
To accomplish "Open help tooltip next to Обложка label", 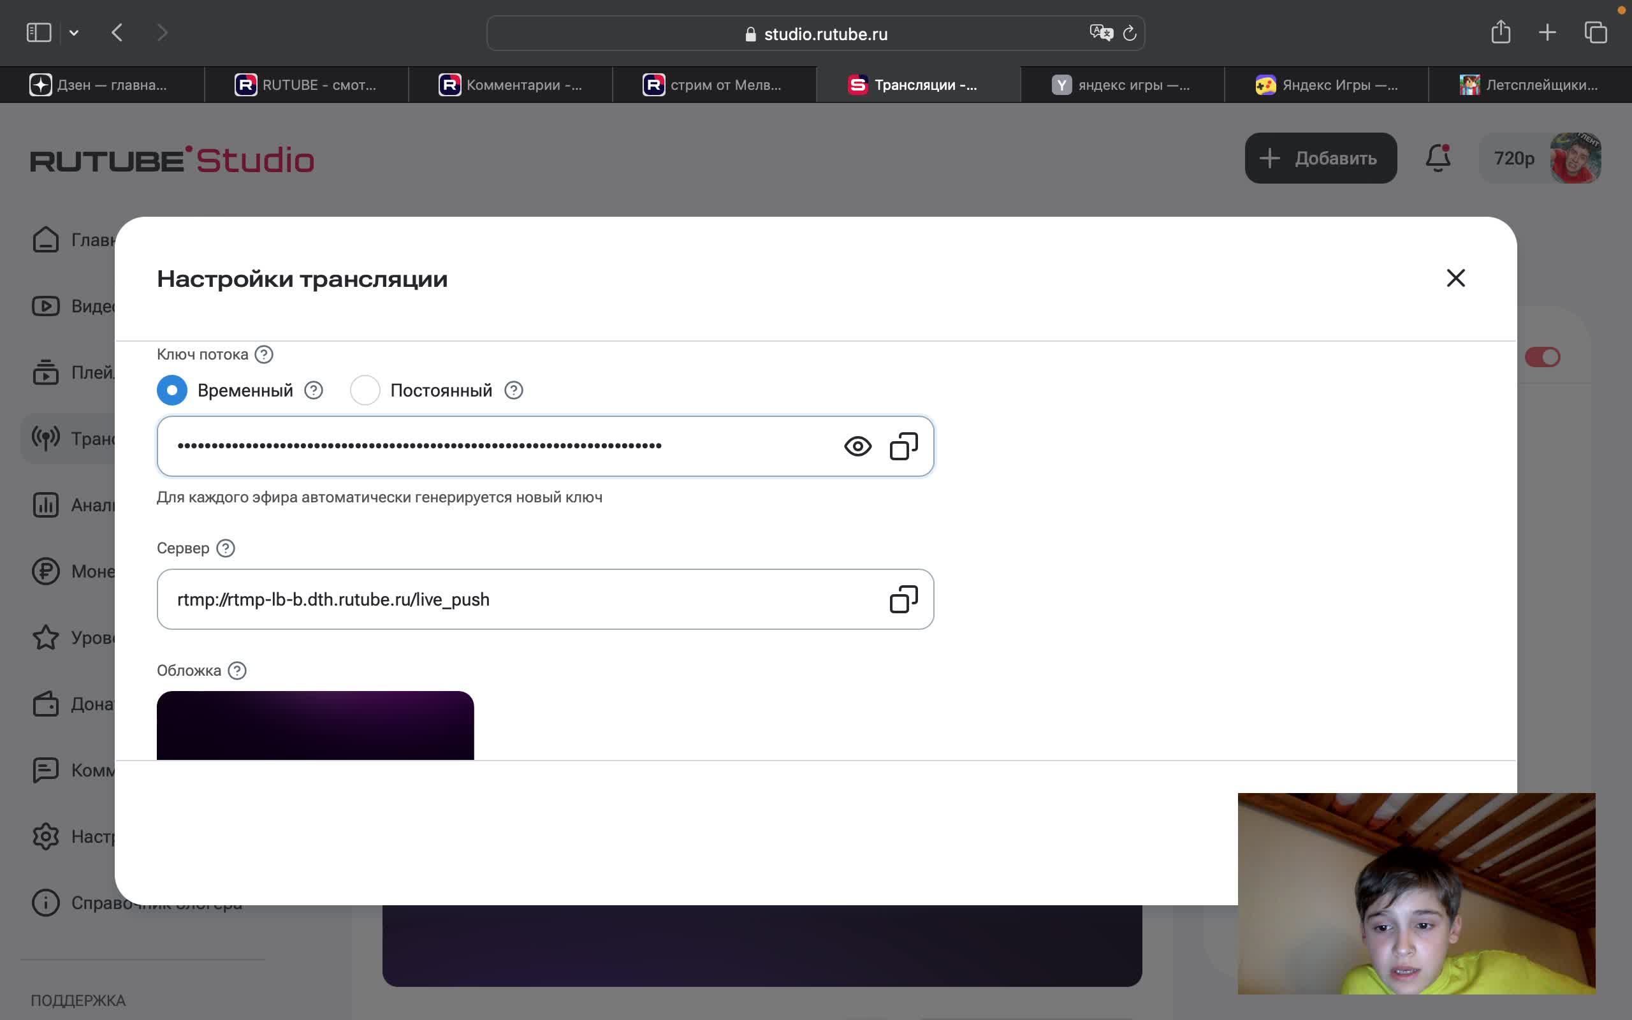I will tap(237, 671).
